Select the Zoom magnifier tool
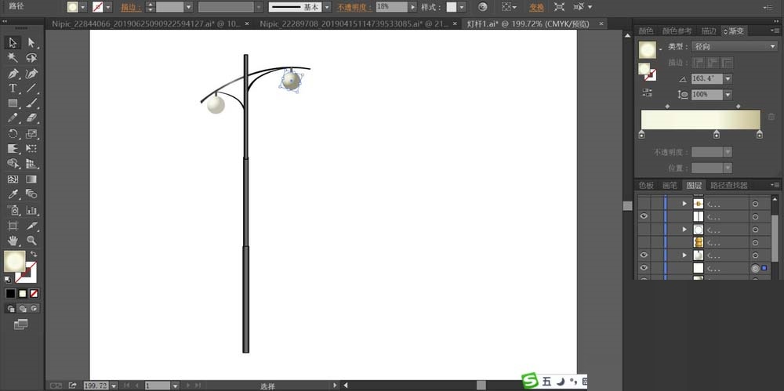This screenshot has height=391, width=784. (x=31, y=240)
